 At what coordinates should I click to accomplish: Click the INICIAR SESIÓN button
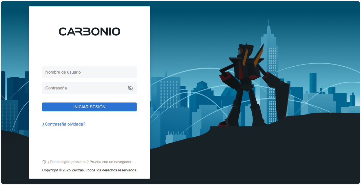89,107
